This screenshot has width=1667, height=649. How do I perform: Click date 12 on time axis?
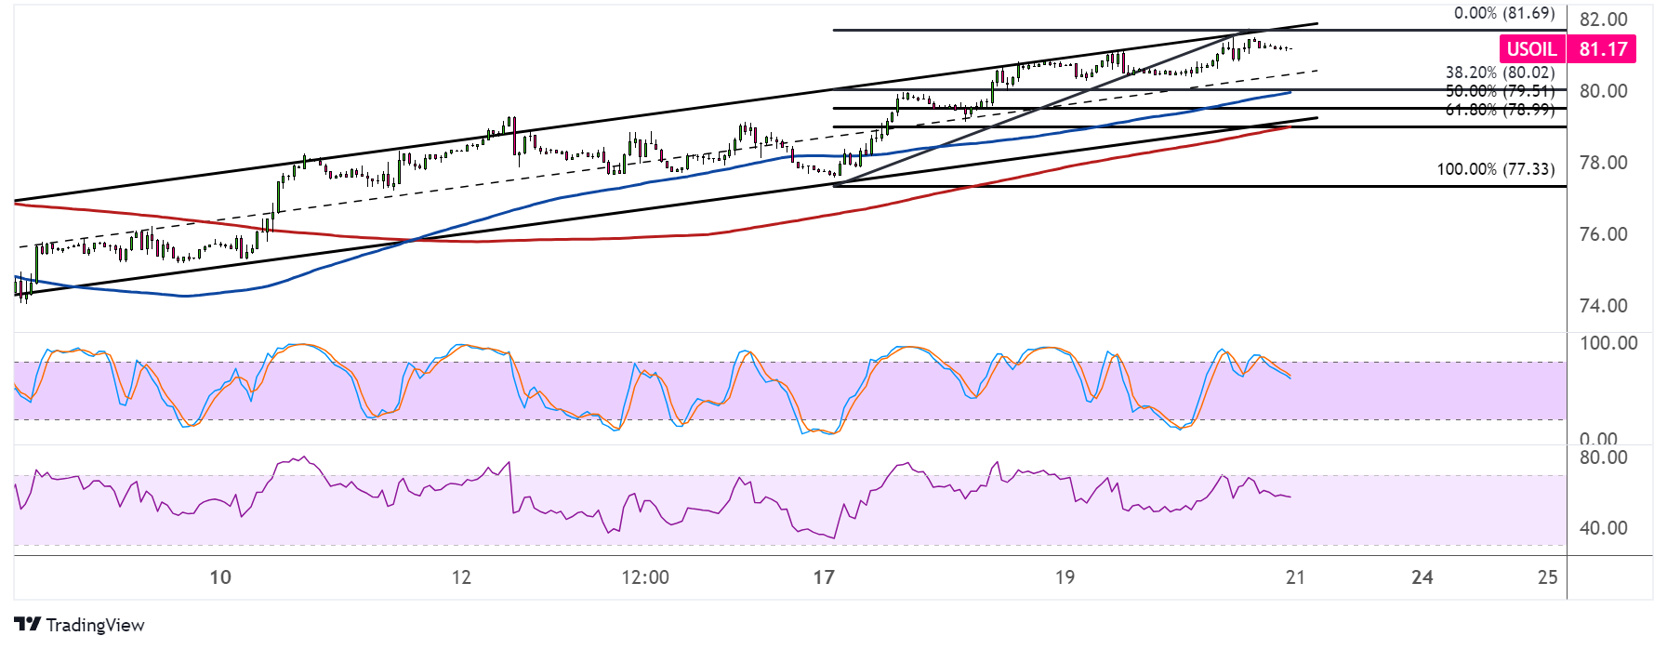[461, 577]
